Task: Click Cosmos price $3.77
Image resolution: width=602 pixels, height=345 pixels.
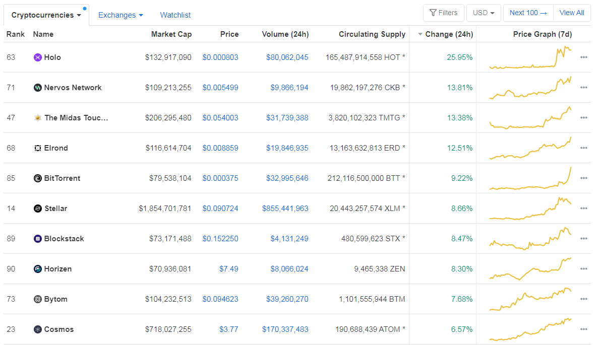Action: click(228, 329)
